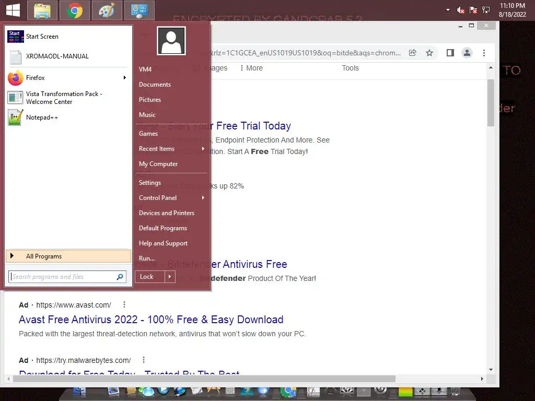
Task: Click the XROMAODL-MANUAL document icon
Action: (15, 57)
